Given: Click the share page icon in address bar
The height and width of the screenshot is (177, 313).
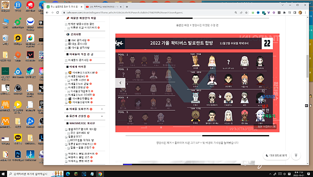Looking at the screenshot, I should point(241,13).
